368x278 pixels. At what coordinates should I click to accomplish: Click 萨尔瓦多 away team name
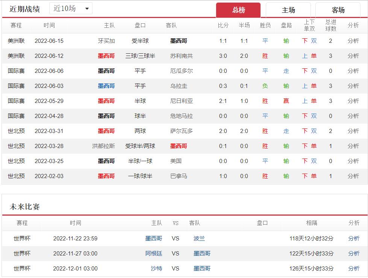click(182, 131)
